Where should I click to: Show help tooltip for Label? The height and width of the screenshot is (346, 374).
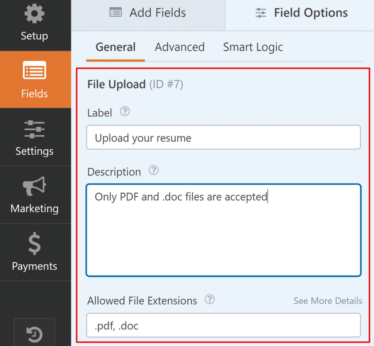pyautogui.click(x=125, y=111)
